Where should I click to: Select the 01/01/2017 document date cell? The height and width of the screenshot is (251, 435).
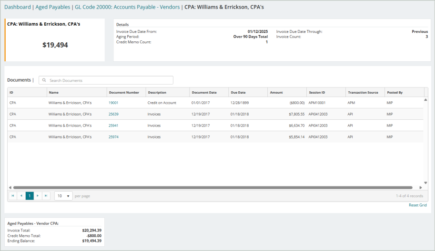click(209, 103)
